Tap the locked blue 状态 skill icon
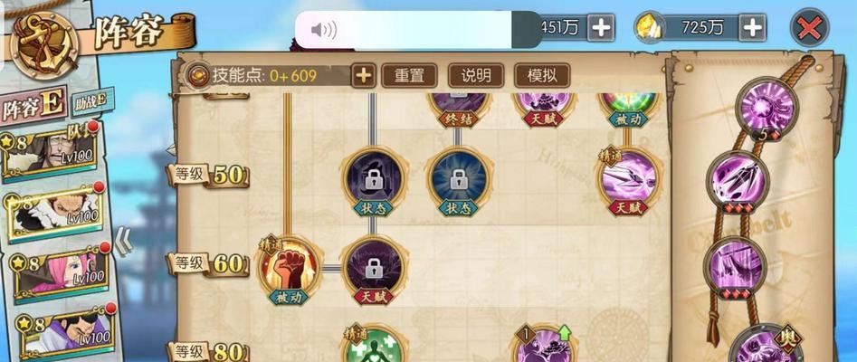Viewport: 857px width, 362px height. 459,179
